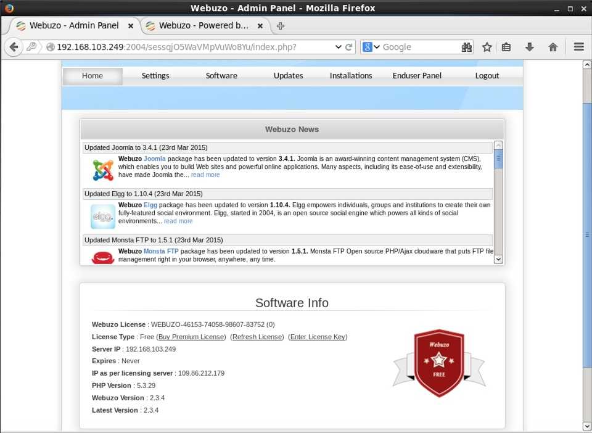
Task: Open the Google search engine dropdown
Action: click(371, 47)
